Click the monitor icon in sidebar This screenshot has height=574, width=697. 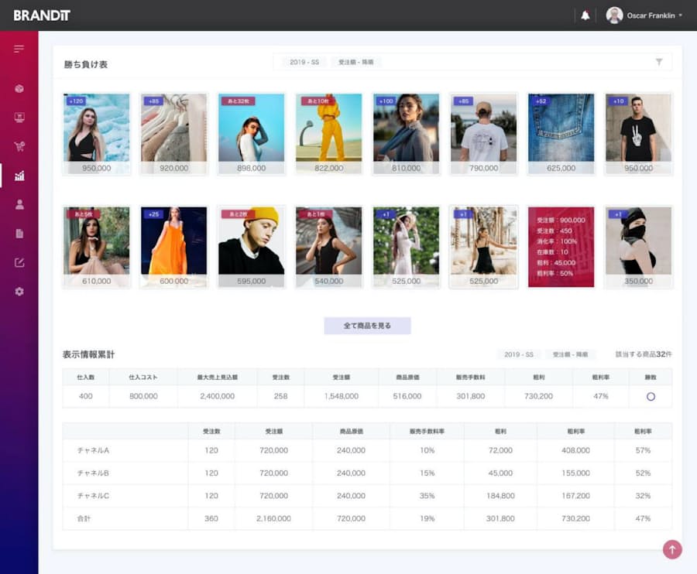(19, 118)
